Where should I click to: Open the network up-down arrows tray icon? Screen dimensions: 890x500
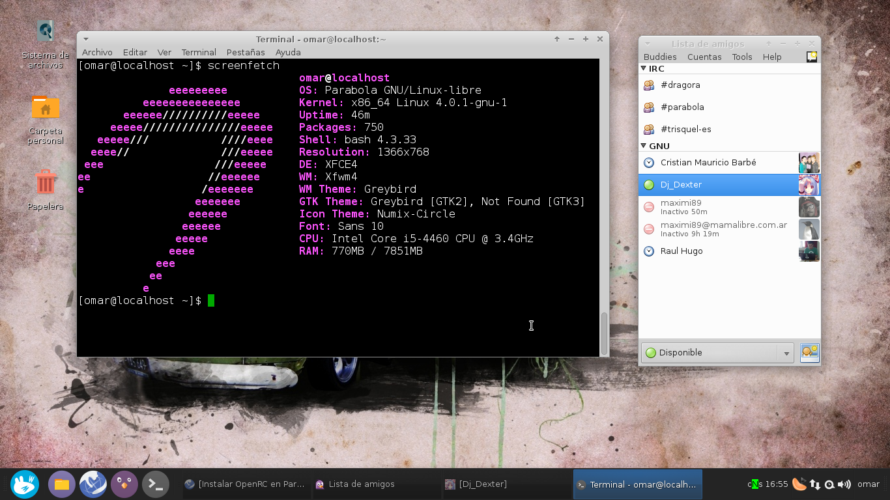point(815,484)
